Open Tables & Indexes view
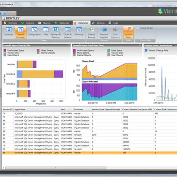This screenshot has height=177, width=177. (x=67, y=32)
